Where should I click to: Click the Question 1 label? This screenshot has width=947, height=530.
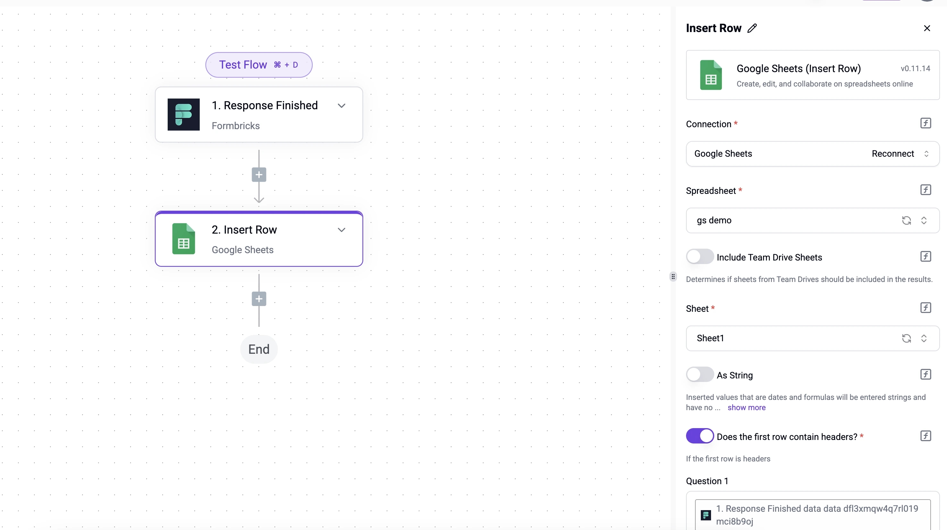tap(707, 481)
